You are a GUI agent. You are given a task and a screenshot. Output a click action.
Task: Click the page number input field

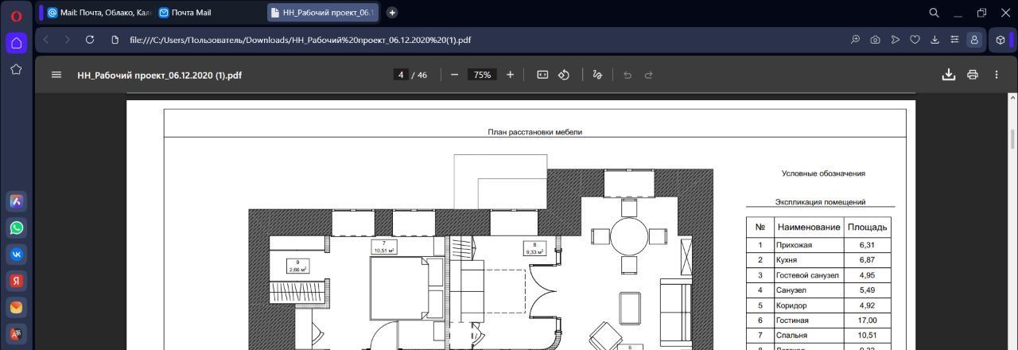point(401,75)
